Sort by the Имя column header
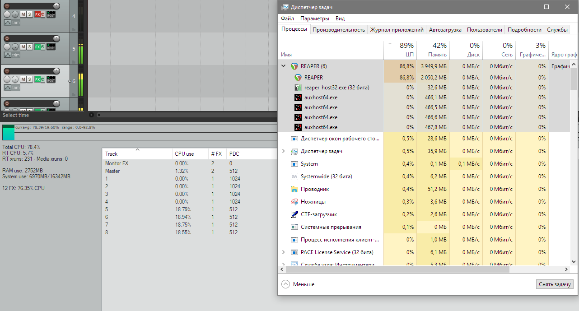579x311 pixels. click(x=332, y=50)
